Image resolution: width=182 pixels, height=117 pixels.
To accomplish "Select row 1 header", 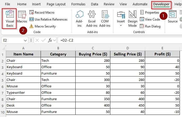I will [3, 54].
